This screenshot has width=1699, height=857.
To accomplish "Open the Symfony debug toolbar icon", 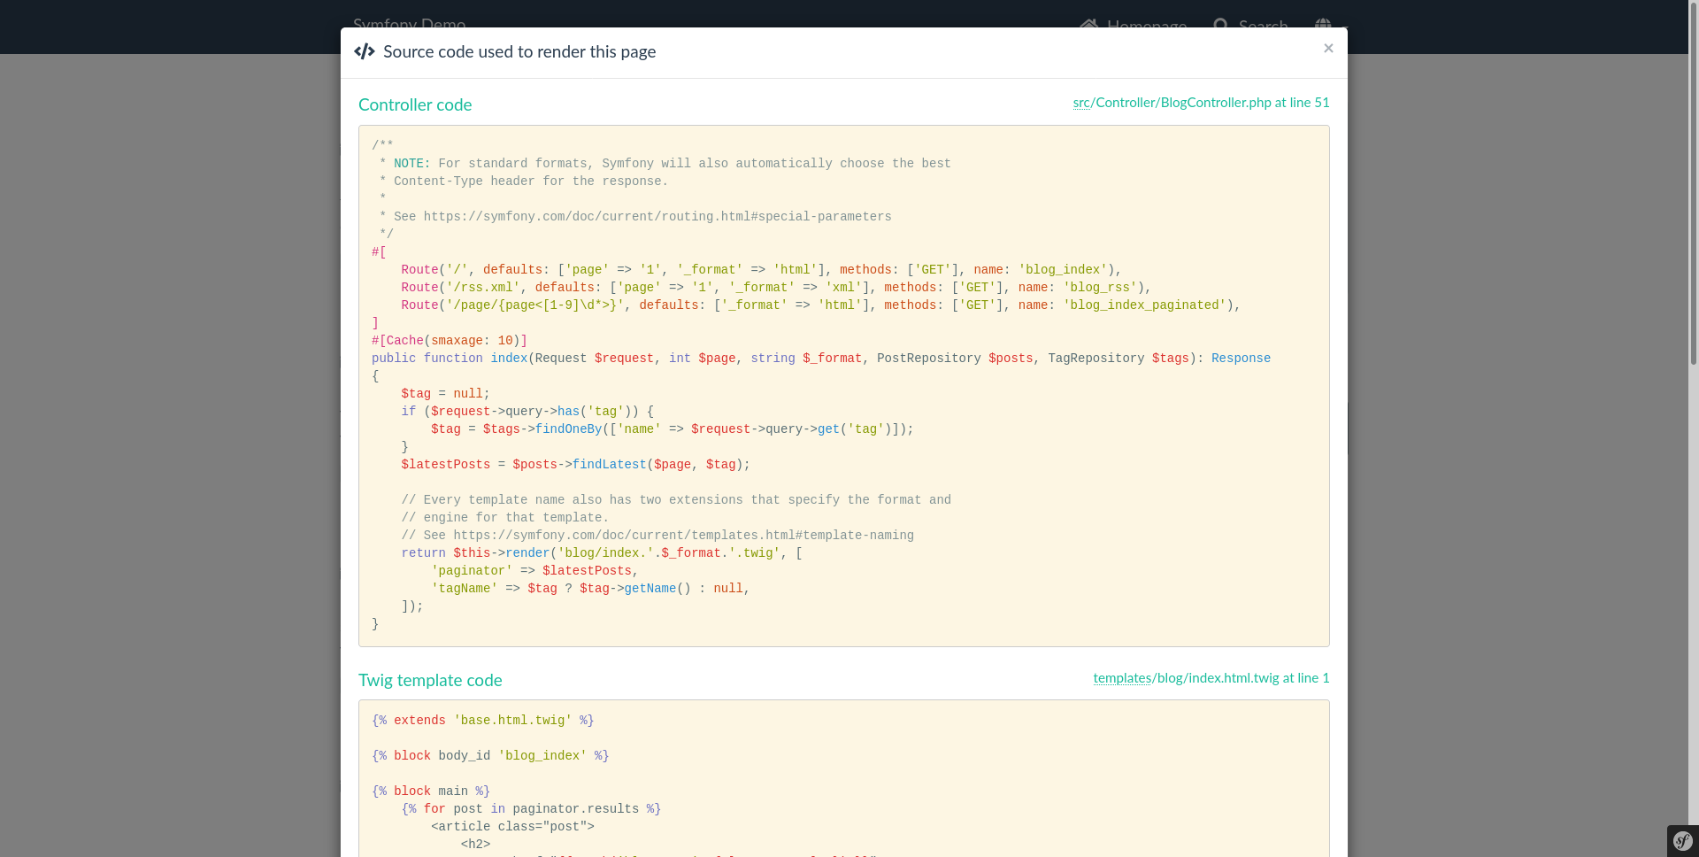I will tap(1683, 841).
